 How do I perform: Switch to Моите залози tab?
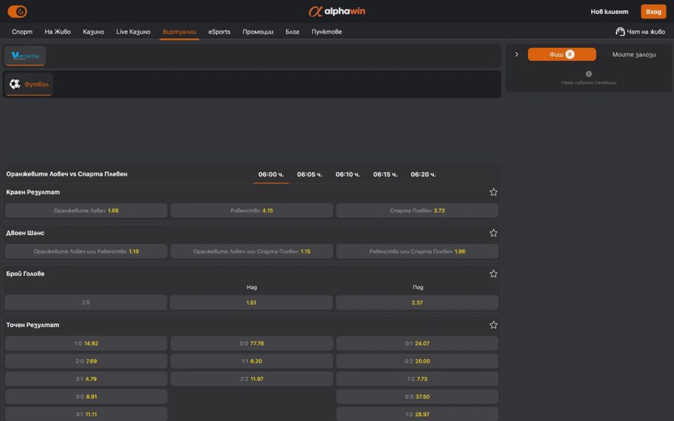634,54
